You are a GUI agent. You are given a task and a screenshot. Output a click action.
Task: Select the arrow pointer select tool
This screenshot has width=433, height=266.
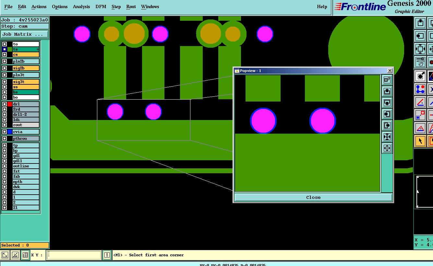(x=420, y=141)
